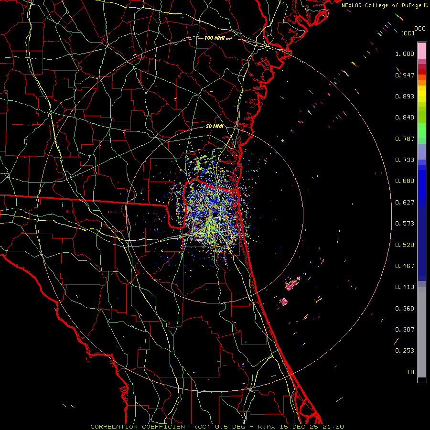Click the TH threshold label

click(x=410, y=372)
